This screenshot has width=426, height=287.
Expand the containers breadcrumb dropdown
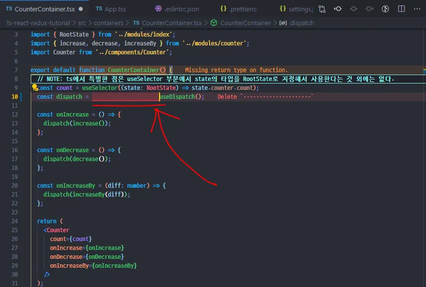108,22
